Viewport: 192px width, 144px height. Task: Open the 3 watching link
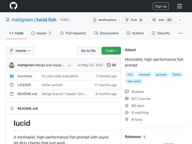pyautogui.click(x=140, y=112)
